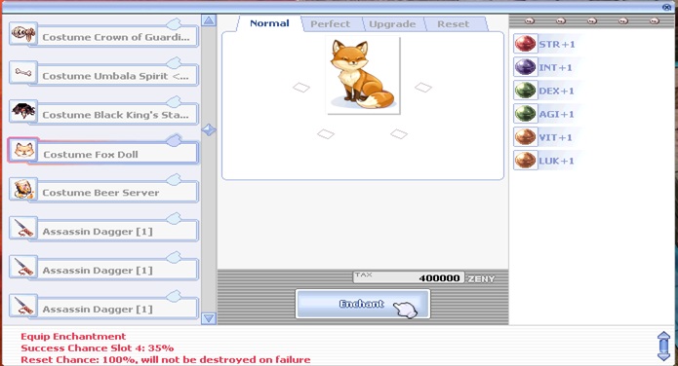Image resolution: width=678 pixels, height=366 pixels.
Task: Click the large fox doll preview image
Action: (x=363, y=76)
